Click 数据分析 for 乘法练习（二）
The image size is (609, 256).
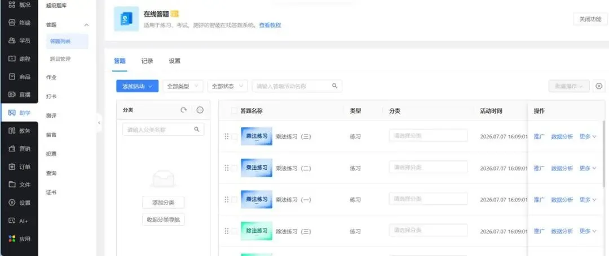pos(562,168)
